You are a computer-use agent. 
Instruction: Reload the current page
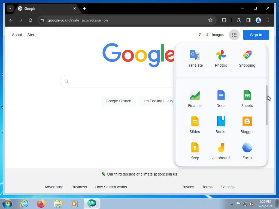tap(31, 20)
